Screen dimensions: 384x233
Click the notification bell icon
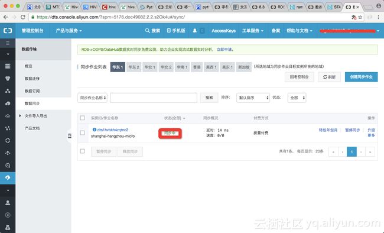[x=195, y=31]
